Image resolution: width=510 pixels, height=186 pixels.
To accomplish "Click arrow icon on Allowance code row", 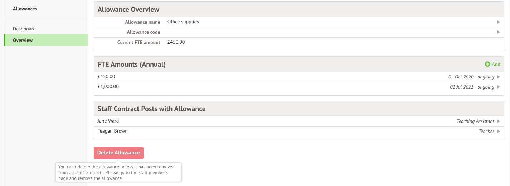I will 498,32.
